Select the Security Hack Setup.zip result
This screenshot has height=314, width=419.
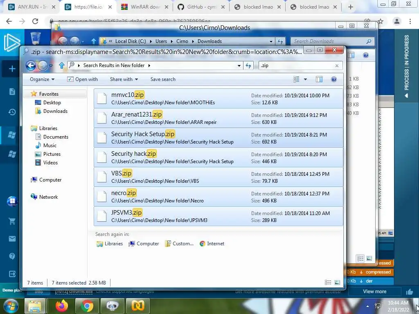coord(219,138)
